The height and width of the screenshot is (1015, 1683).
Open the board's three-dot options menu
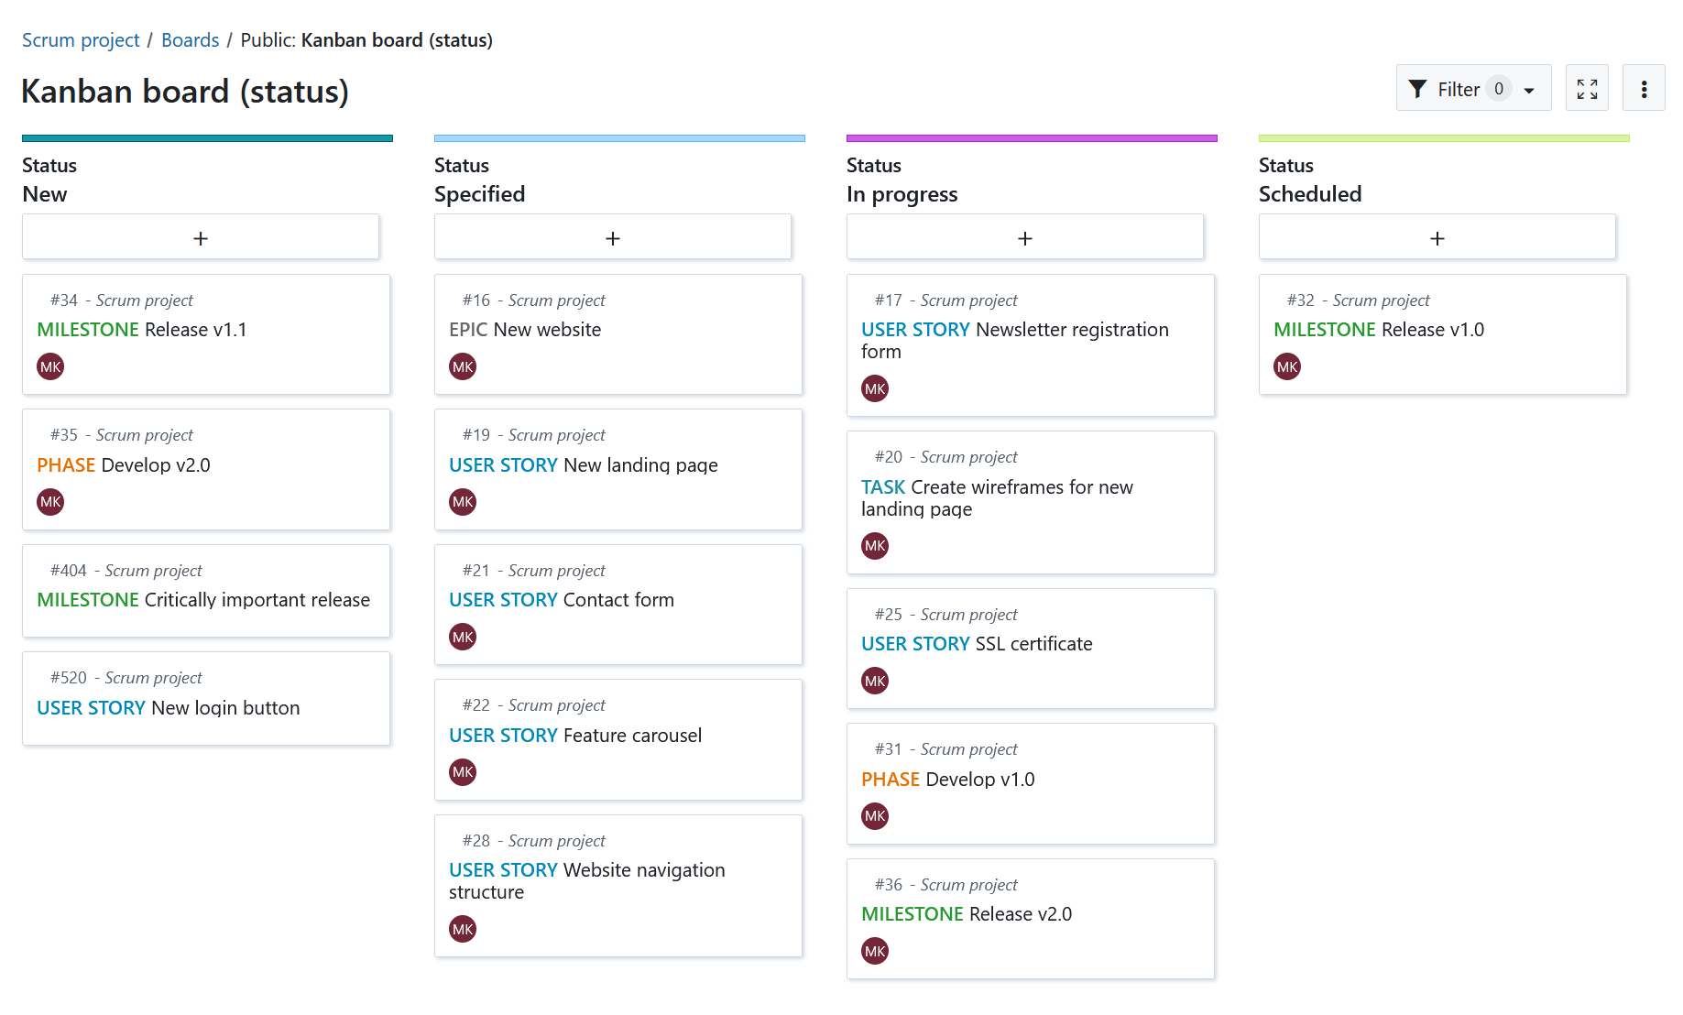[1644, 88]
